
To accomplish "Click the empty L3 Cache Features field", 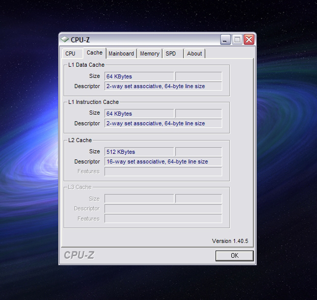I will click(163, 219).
